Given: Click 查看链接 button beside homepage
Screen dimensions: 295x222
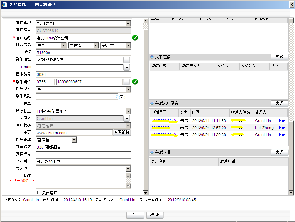Looking at the screenshot, I should (122, 133).
